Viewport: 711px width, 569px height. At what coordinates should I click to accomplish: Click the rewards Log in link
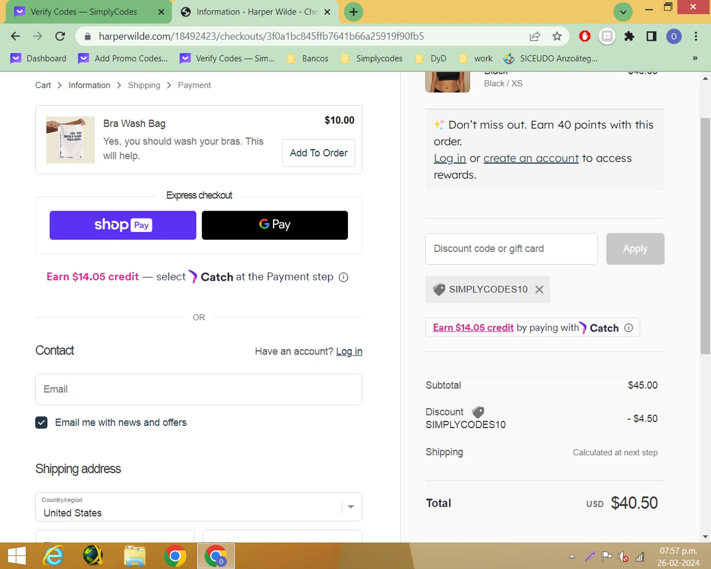coord(450,158)
